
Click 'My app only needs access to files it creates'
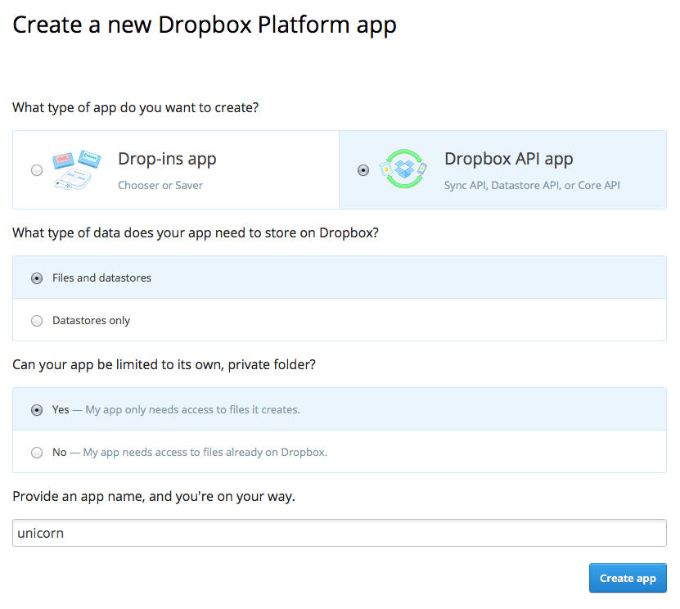click(x=192, y=409)
